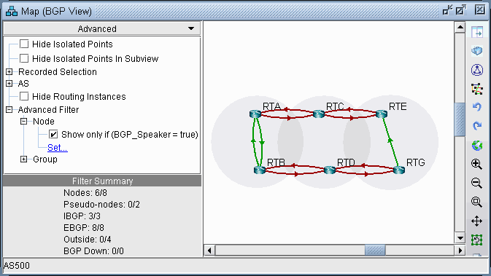
Task: Click the vertical scrollbar down arrow
Action: [460, 238]
